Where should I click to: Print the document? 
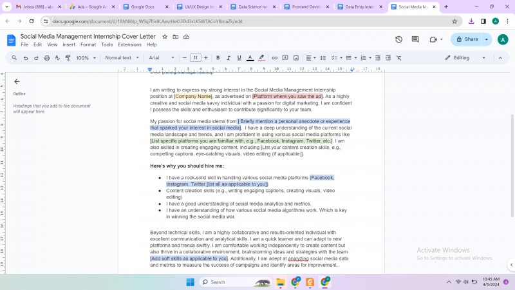[47, 58]
